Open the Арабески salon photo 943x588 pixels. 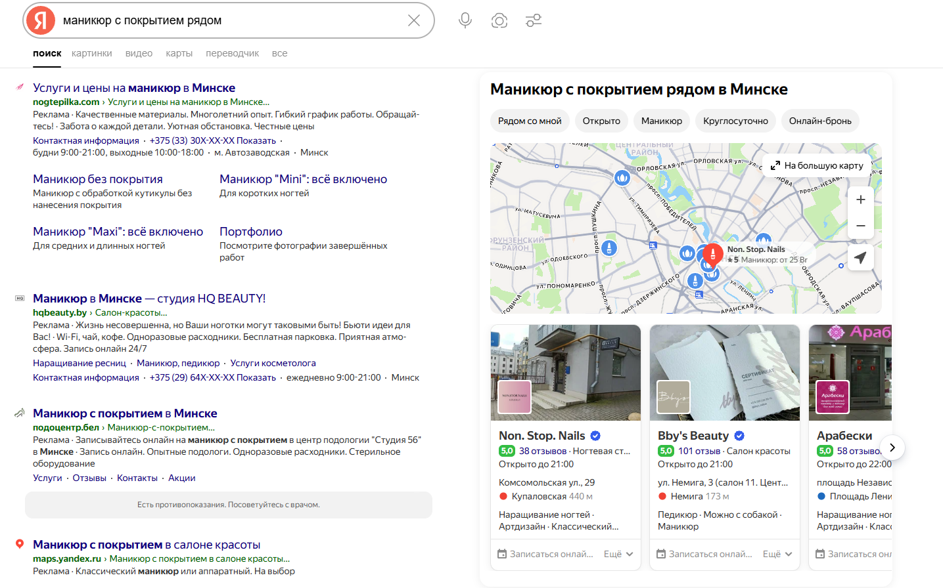(x=850, y=372)
